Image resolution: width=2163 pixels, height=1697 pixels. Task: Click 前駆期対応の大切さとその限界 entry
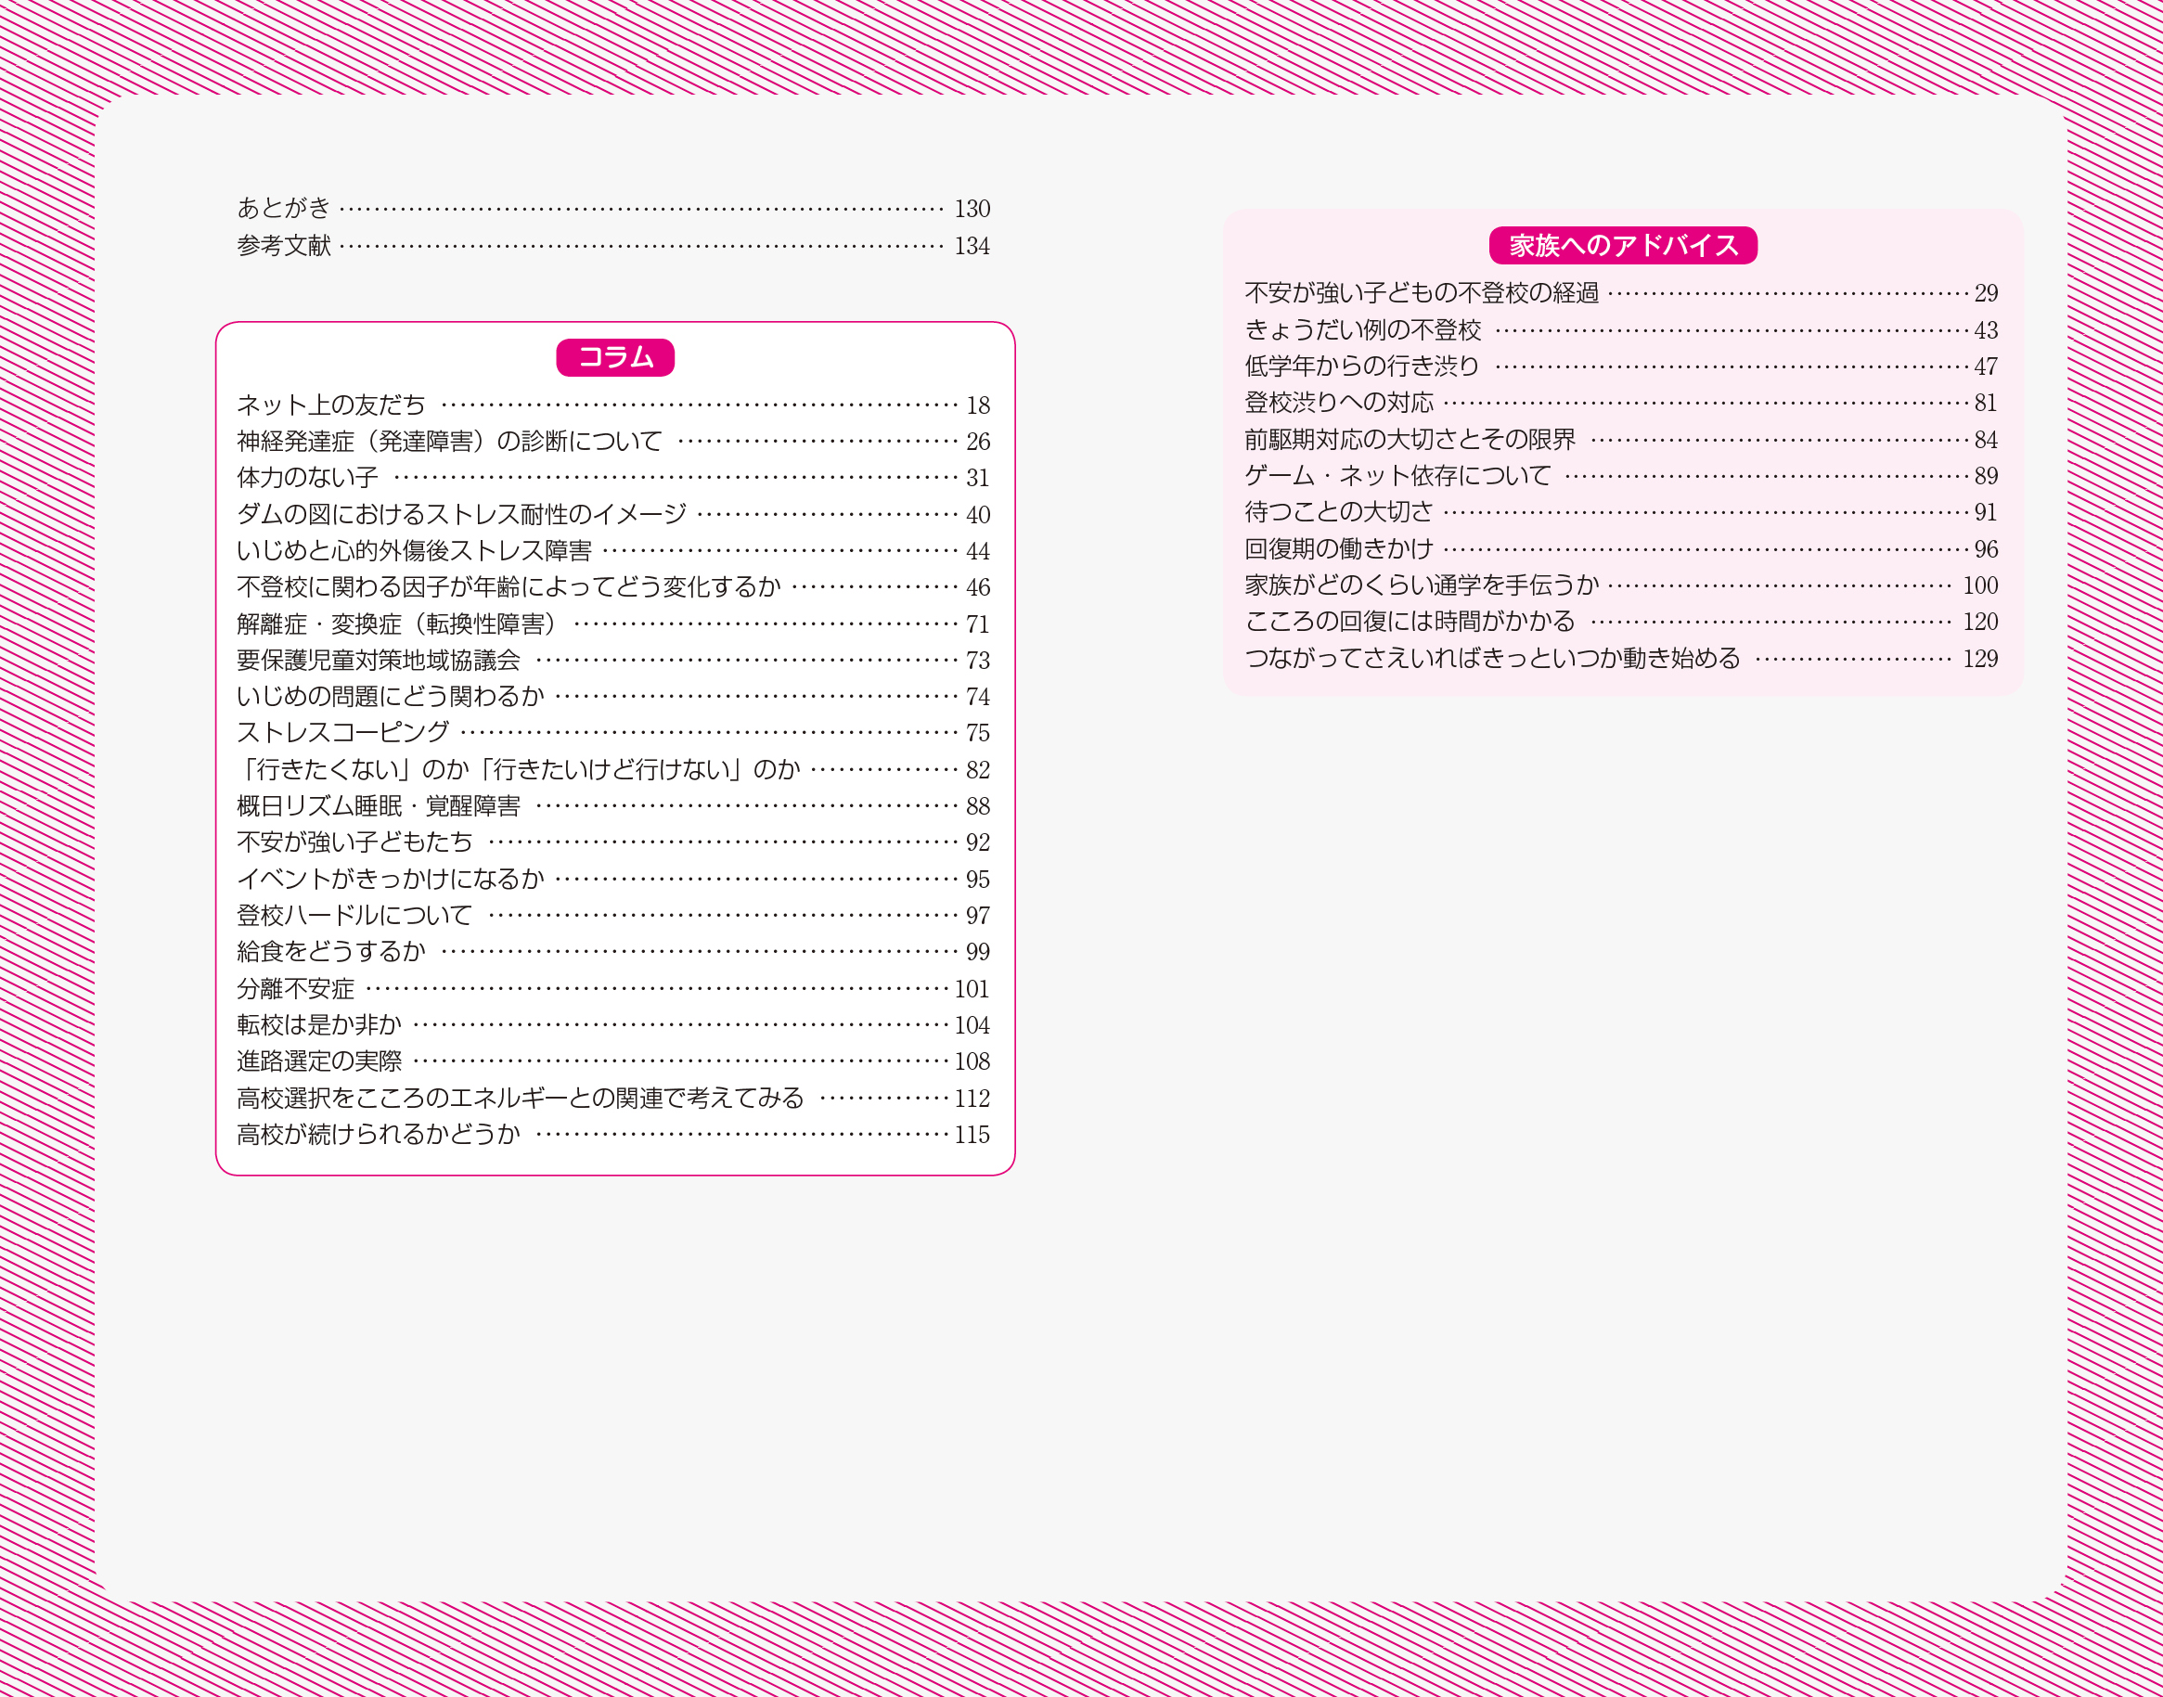pyautogui.click(x=1621, y=439)
